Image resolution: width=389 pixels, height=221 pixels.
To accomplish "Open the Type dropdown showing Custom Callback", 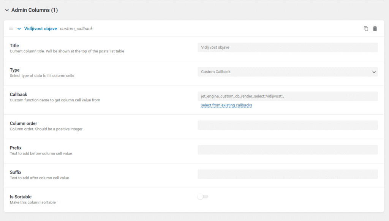I will point(287,72).
